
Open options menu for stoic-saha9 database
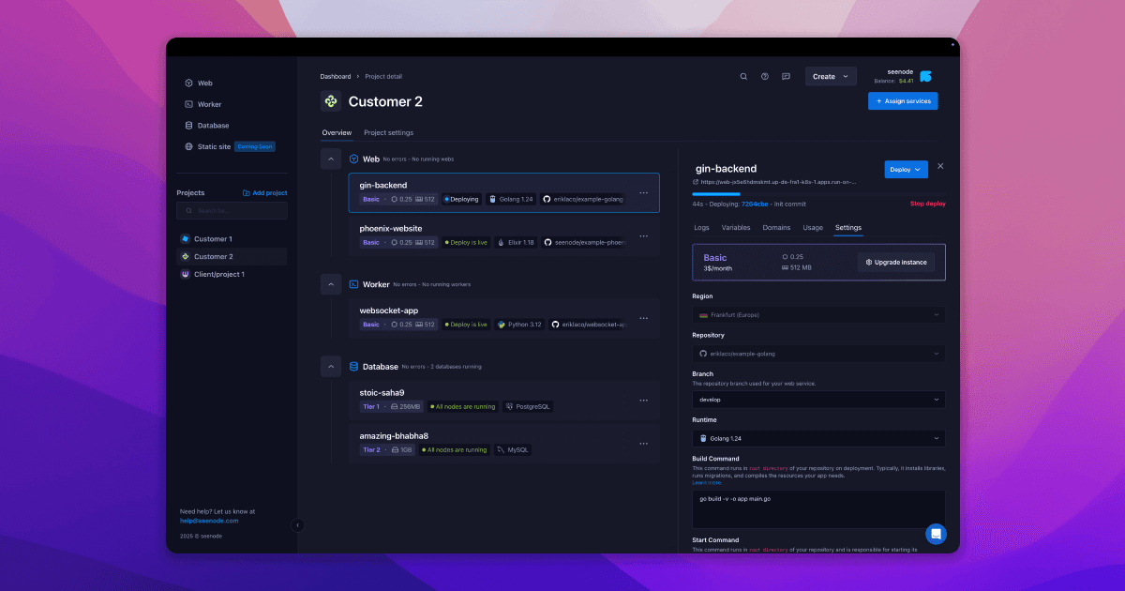pos(643,400)
